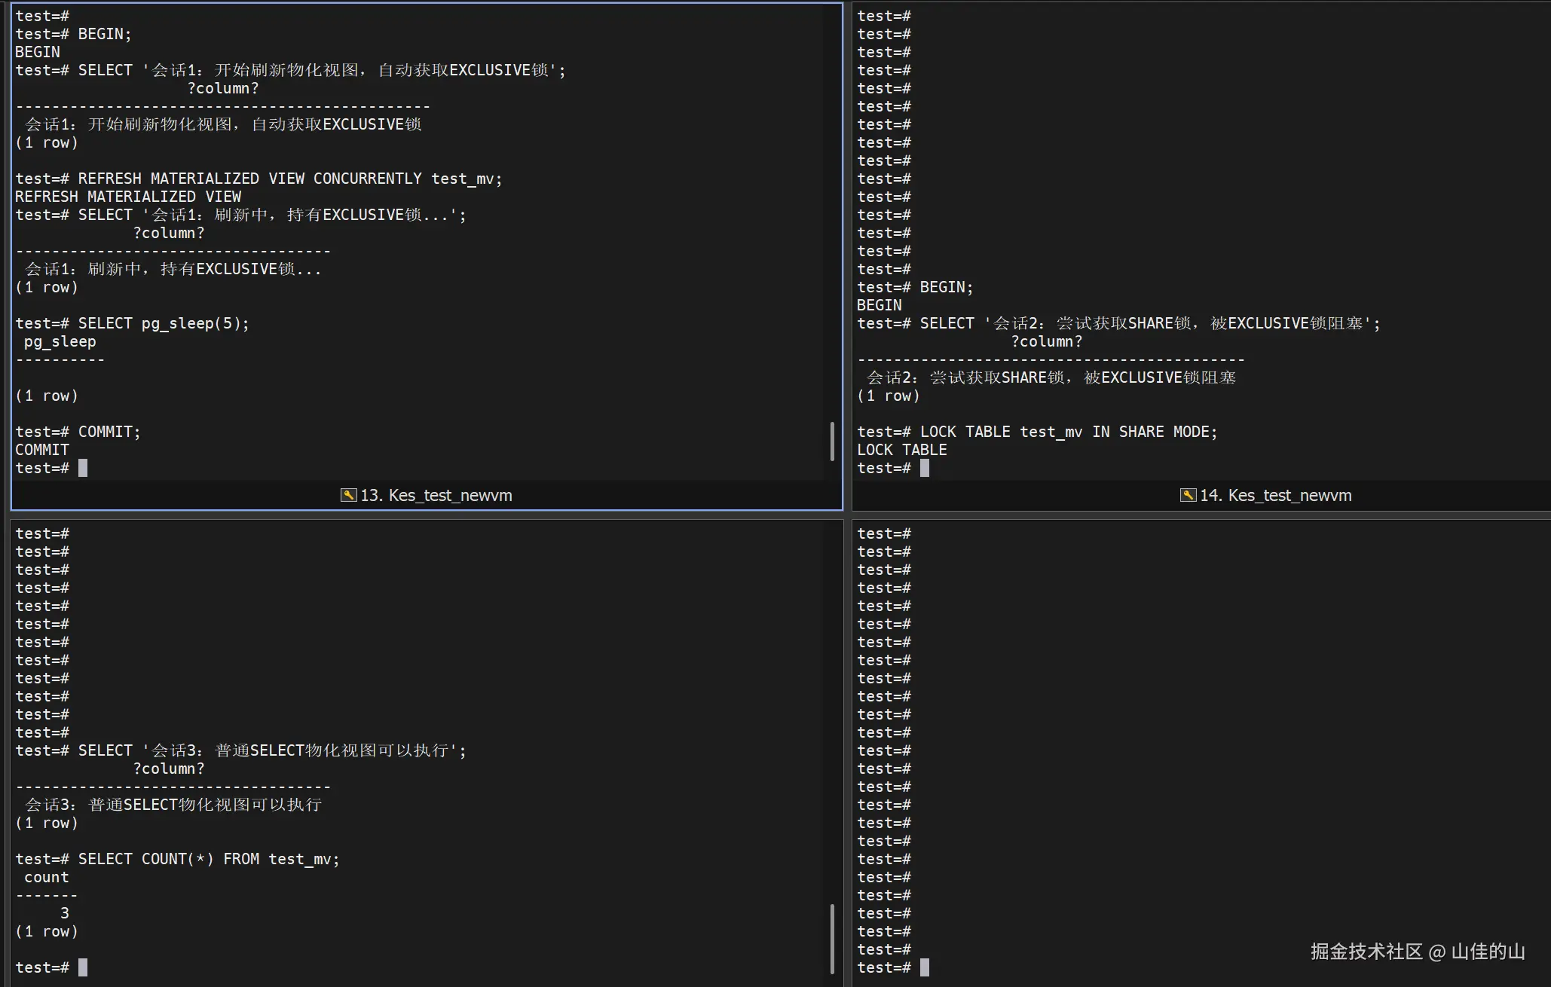Viewport: 1551px width, 987px height.
Task: Click the BEGIN; command in the top-right pane
Action: pos(946,287)
